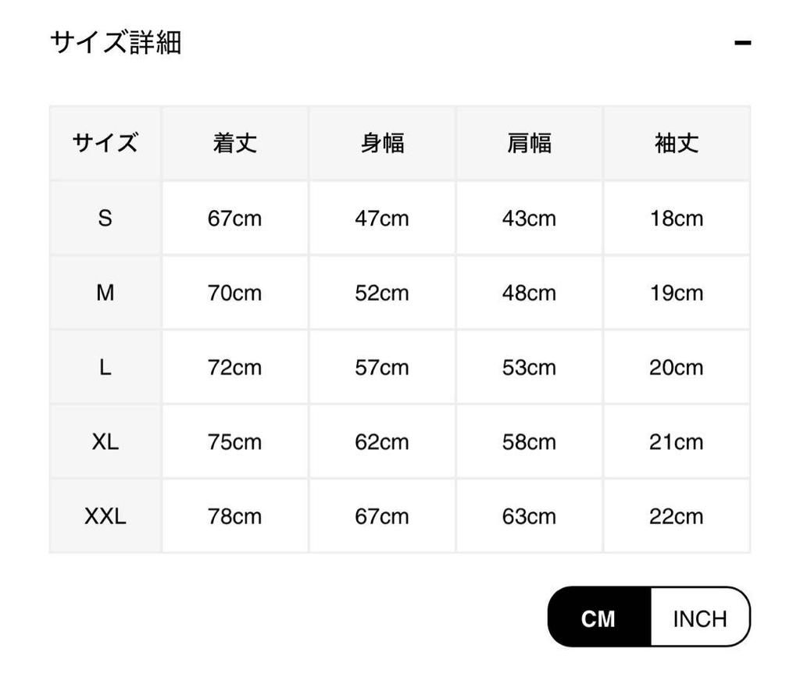
Task: Switch units to INCH
Action: point(699,618)
